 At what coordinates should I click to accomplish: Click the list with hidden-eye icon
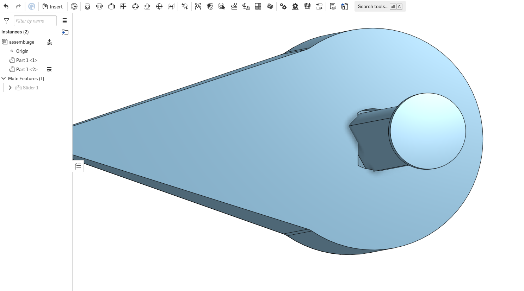click(x=333, y=6)
